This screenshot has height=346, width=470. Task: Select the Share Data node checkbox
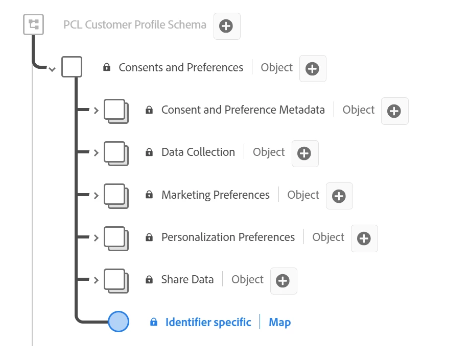point(114,279)
